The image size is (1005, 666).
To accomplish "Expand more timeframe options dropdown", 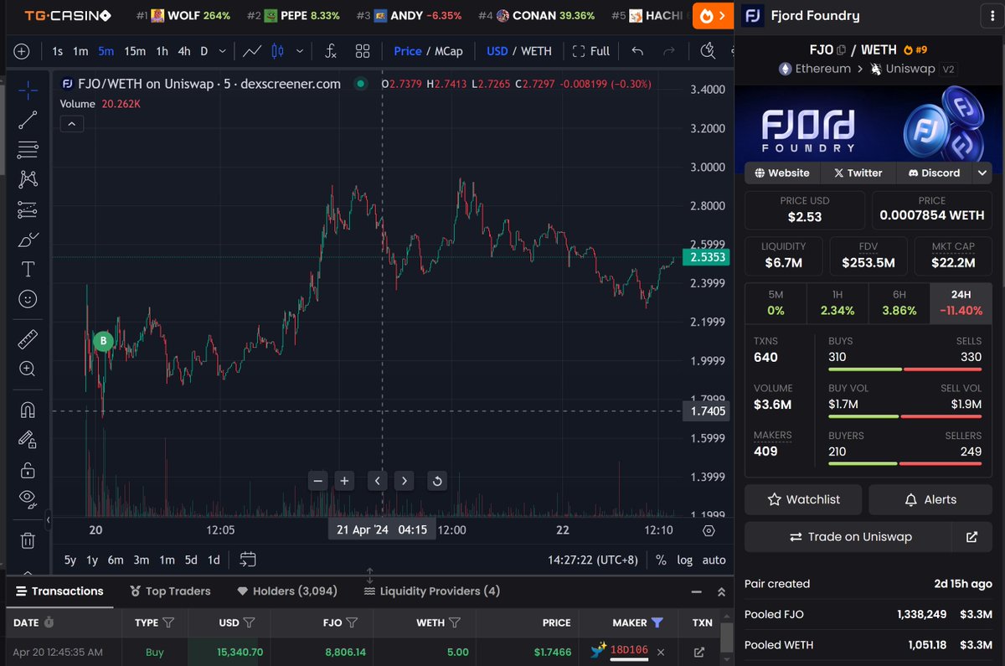I will [222, 51].
